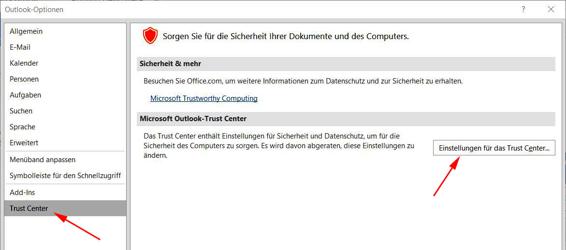Open the Sprache settings page
The width and height of the screenshot is (566, 250).
23,127
